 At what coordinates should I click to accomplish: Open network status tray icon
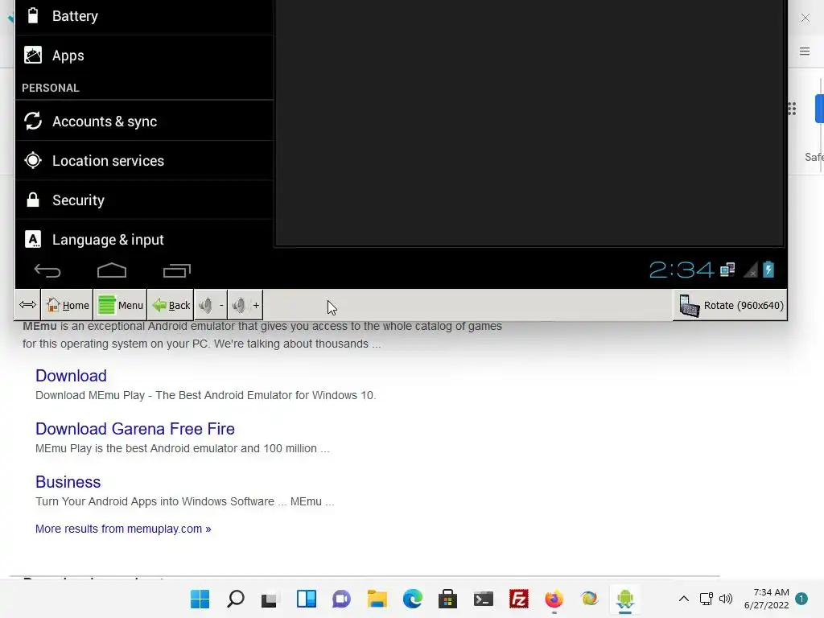point(707,599)
